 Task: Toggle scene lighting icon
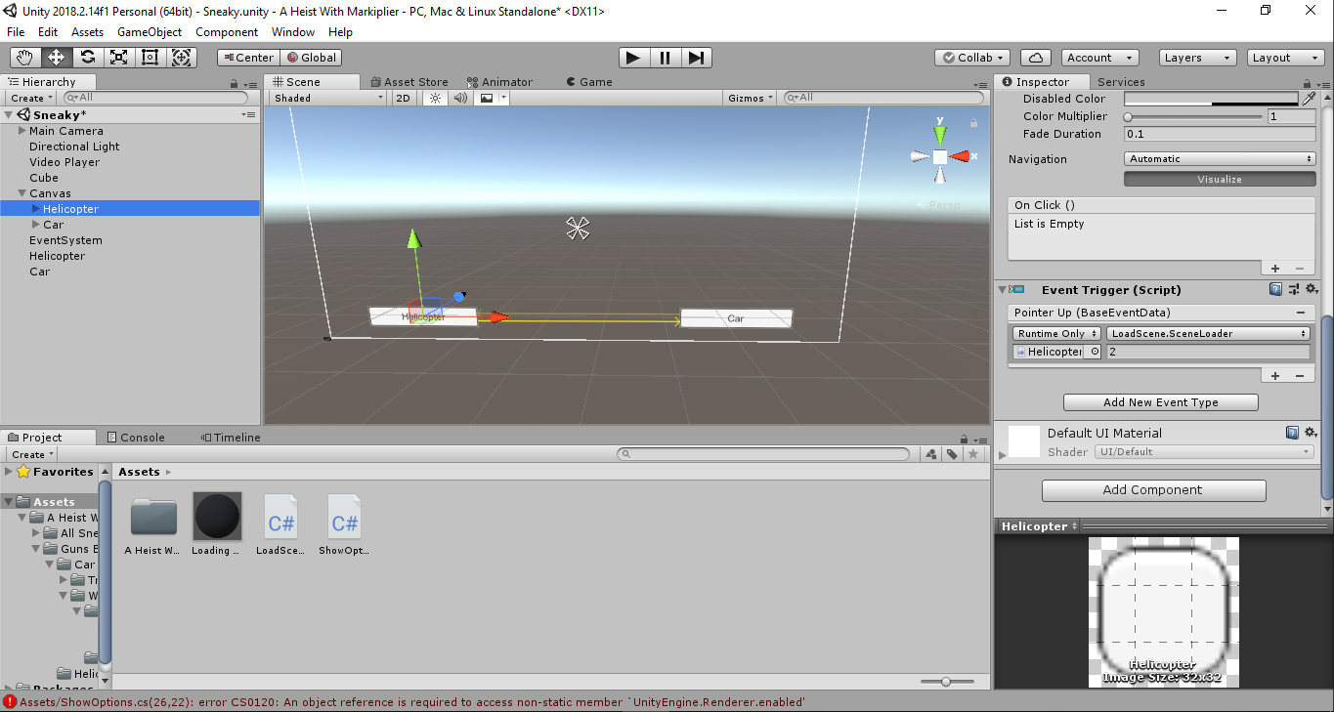[435, 98]
